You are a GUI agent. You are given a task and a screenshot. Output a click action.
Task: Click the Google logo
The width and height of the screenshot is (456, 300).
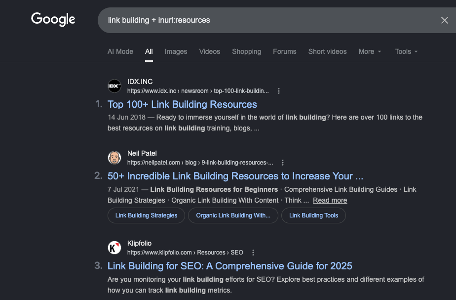coord(53,19)
